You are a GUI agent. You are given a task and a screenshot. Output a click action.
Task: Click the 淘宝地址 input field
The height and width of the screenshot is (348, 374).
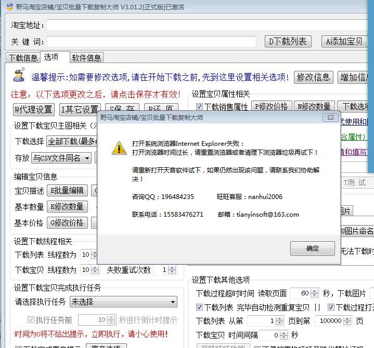tap(208, 25)
